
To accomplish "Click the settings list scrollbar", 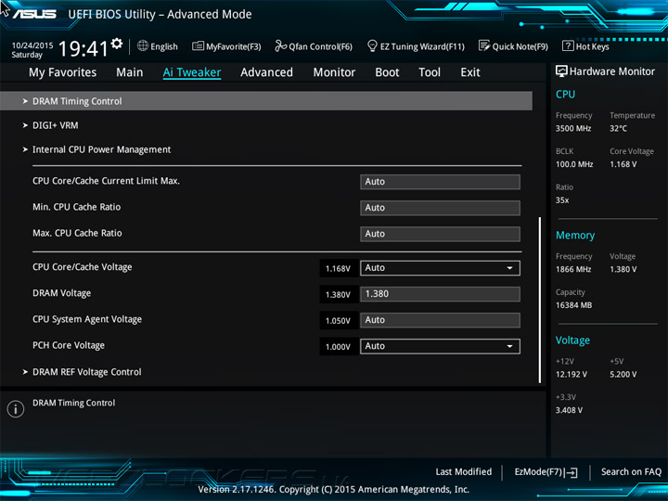I will (540, 300).
